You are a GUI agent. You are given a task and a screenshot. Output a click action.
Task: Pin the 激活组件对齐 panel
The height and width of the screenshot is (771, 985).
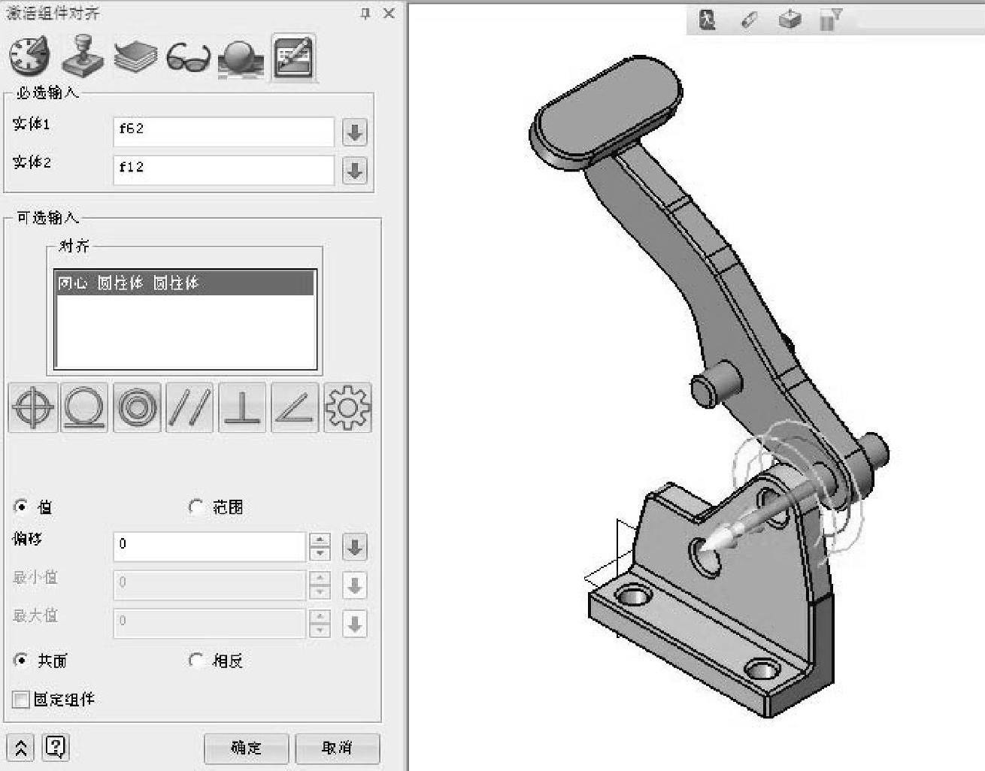365,14
